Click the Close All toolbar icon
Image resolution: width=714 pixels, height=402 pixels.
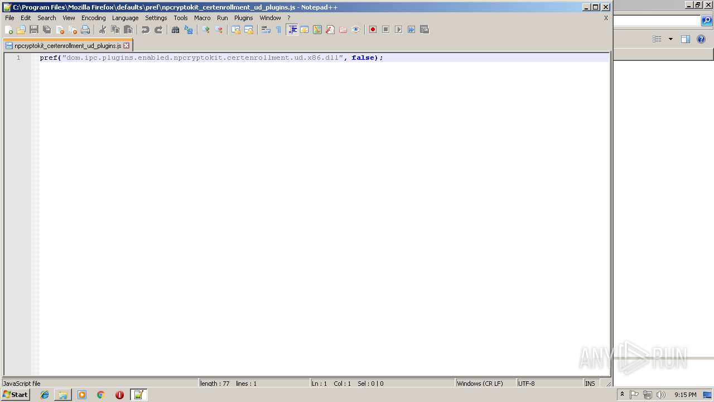click(x=73, y=30)
